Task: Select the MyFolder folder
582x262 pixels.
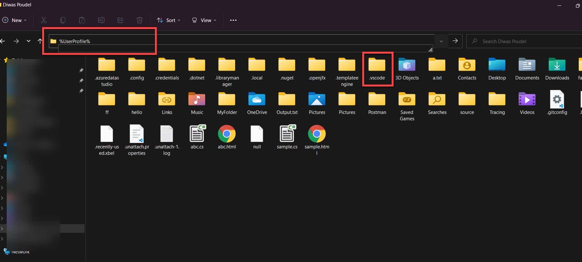Action: click(227, 104)
